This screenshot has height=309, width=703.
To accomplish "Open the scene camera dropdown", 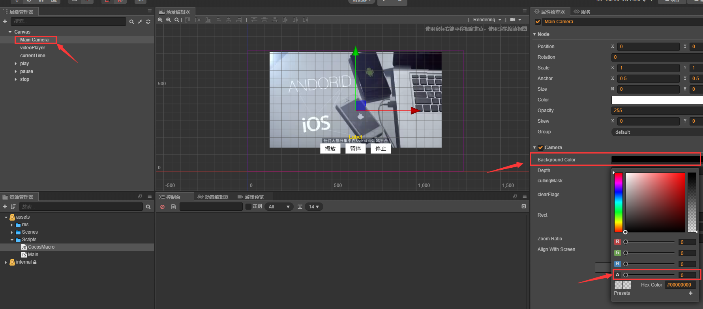I will pos(516,20).
